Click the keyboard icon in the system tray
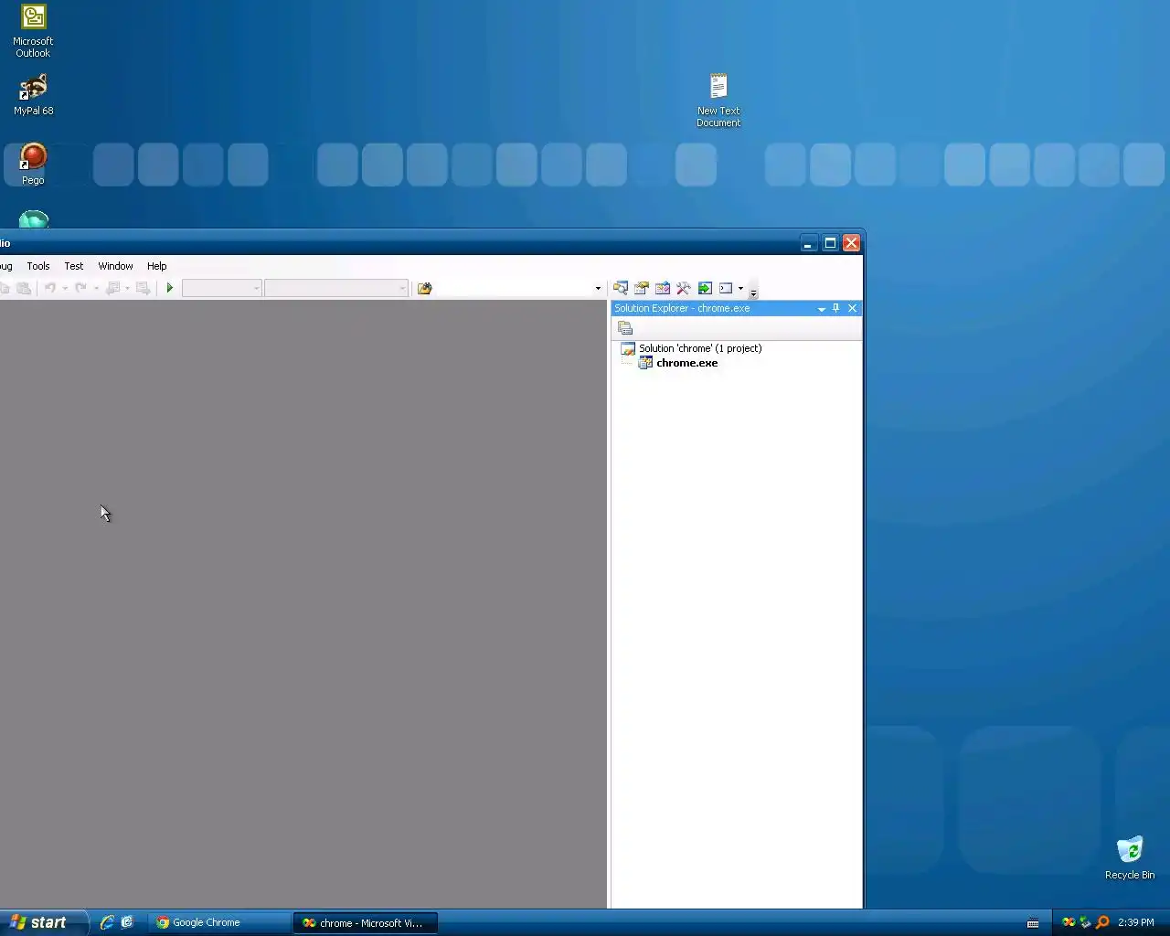Viewport: 1170px width, 936px height. point(1033,923)
